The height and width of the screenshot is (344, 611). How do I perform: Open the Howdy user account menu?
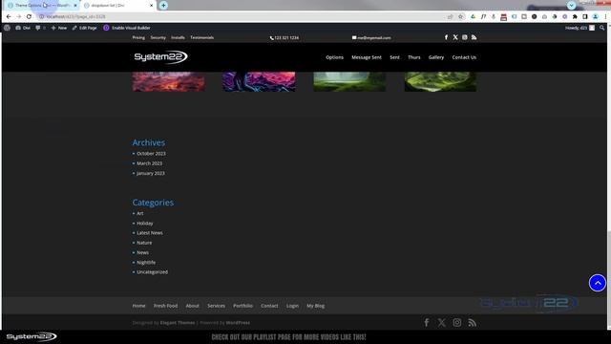click(x=579, y=28)
